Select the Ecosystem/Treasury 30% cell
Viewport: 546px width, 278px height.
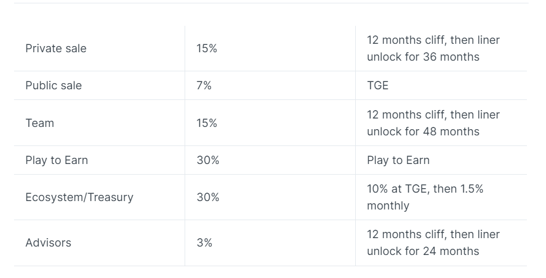208,197
